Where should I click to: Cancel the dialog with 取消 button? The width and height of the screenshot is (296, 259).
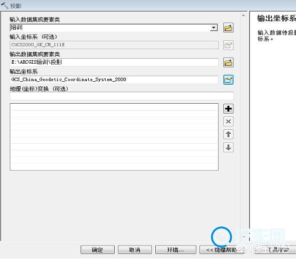[135, 250]
